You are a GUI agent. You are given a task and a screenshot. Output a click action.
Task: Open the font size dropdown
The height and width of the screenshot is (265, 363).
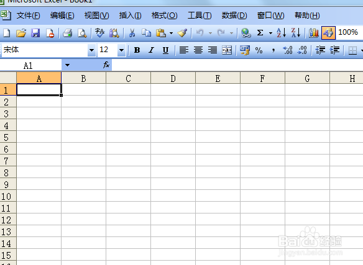(121, 50)
